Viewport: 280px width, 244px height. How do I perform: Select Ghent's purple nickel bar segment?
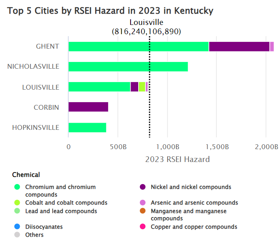tap(239, 46)
